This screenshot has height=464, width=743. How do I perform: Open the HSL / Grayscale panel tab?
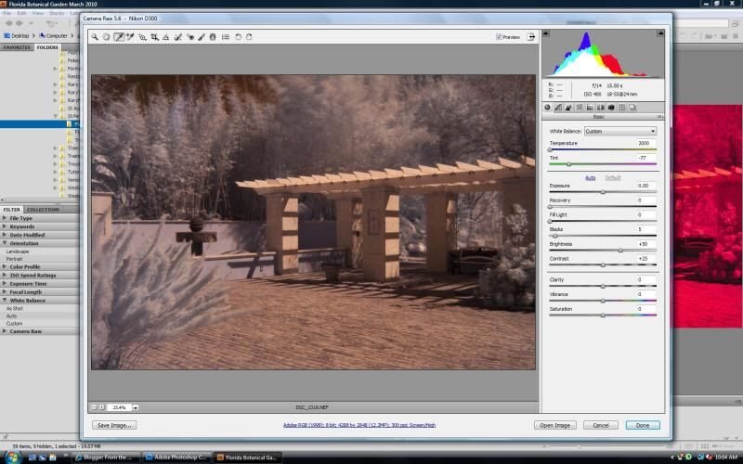[579, 108]
